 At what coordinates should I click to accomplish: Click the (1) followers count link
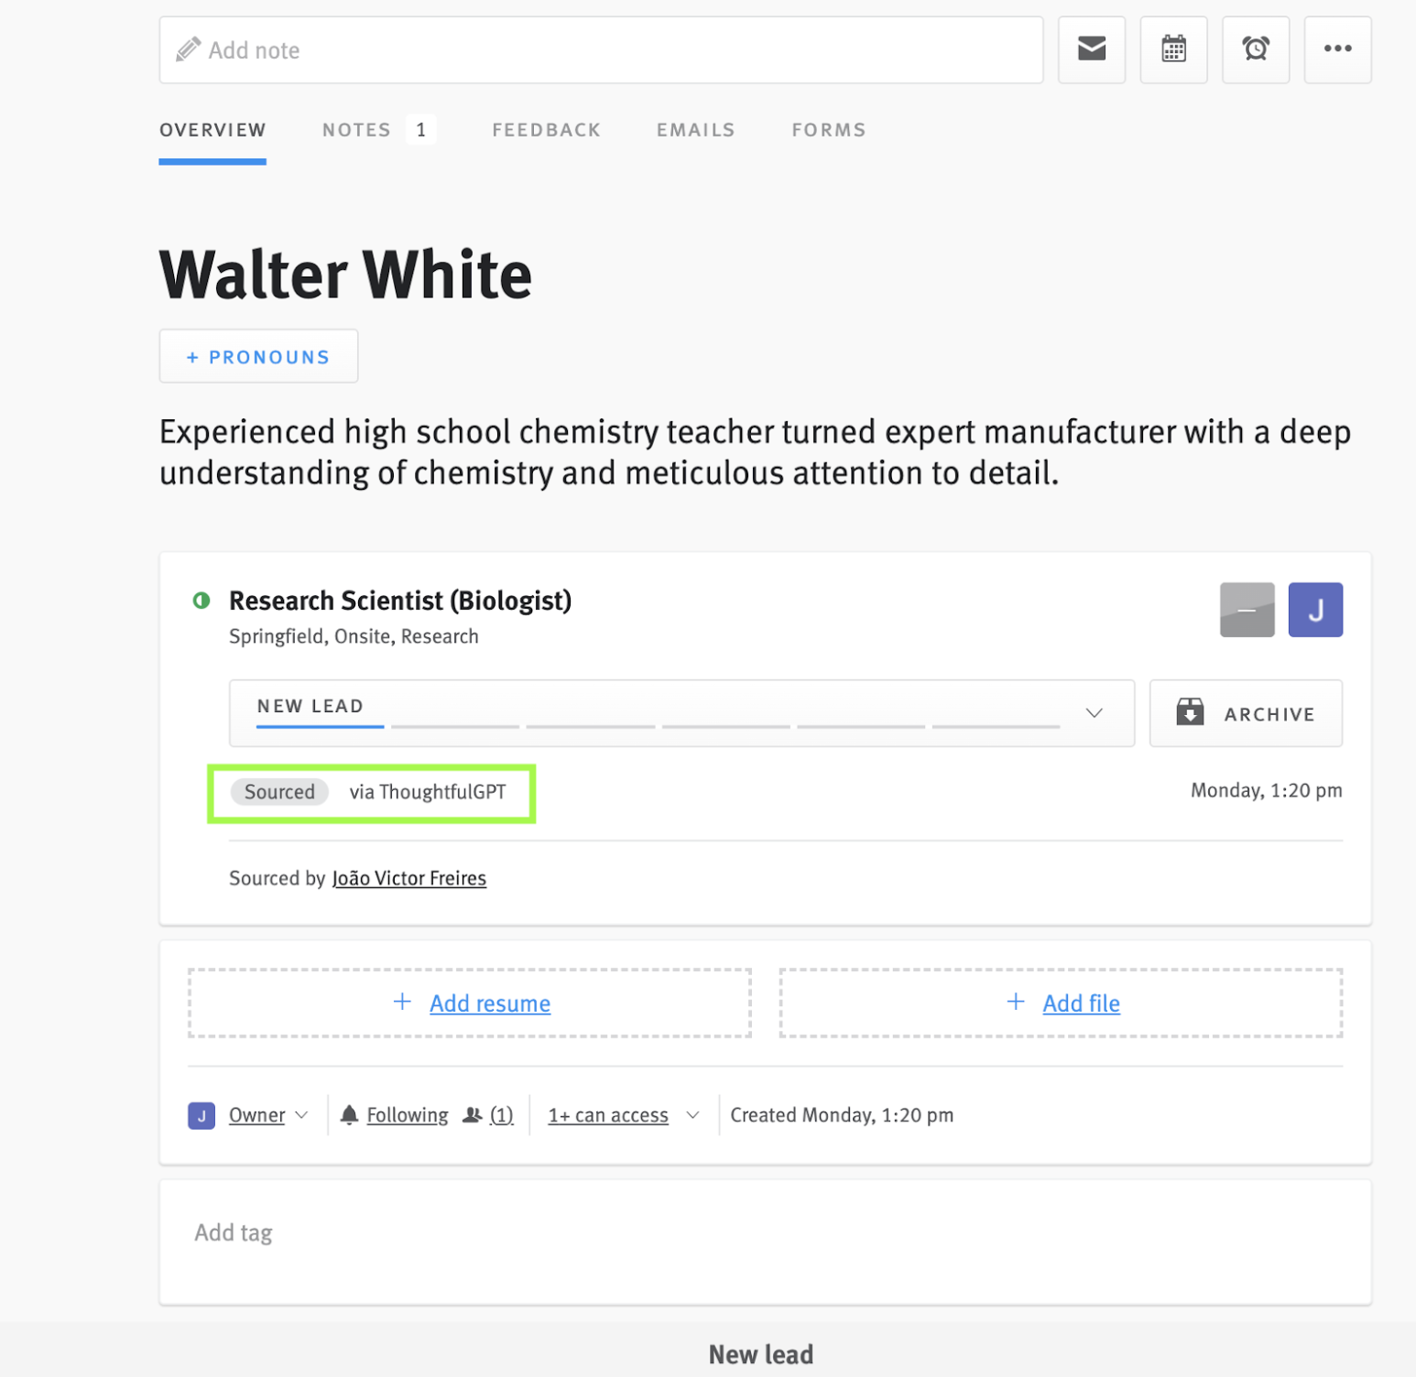coord(501,1115)
